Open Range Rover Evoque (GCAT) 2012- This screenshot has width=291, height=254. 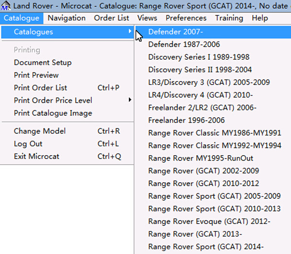213,222
